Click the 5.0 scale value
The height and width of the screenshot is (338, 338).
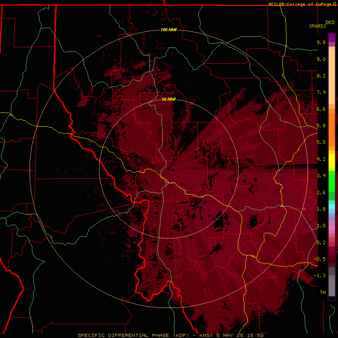[321, 142]
